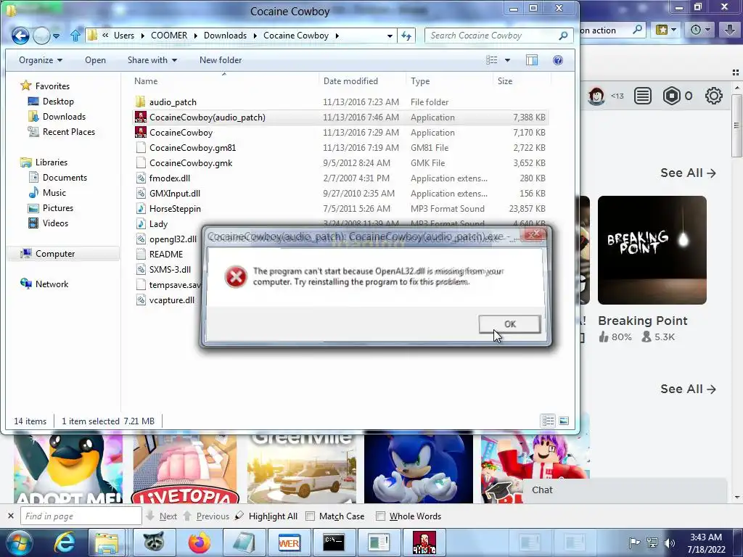Sort by Date modified column
The width and height of the screenshot is (743, 557).
(363, 81)
